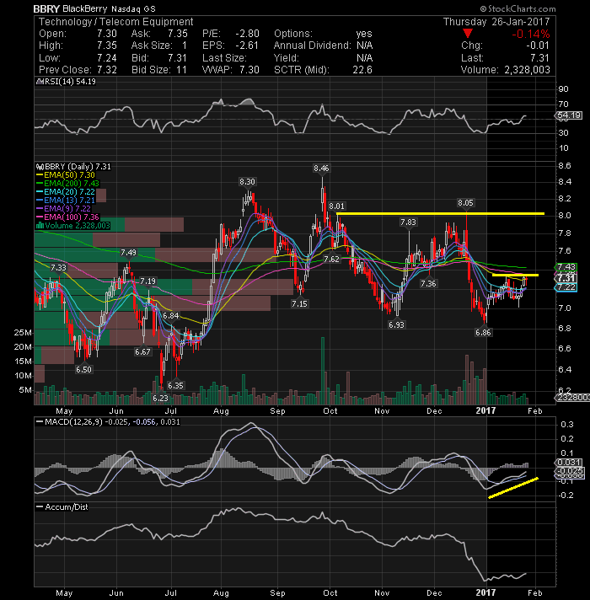Select the 6.23 lowest price label
The image size is (590, 600).
[160, 398]
